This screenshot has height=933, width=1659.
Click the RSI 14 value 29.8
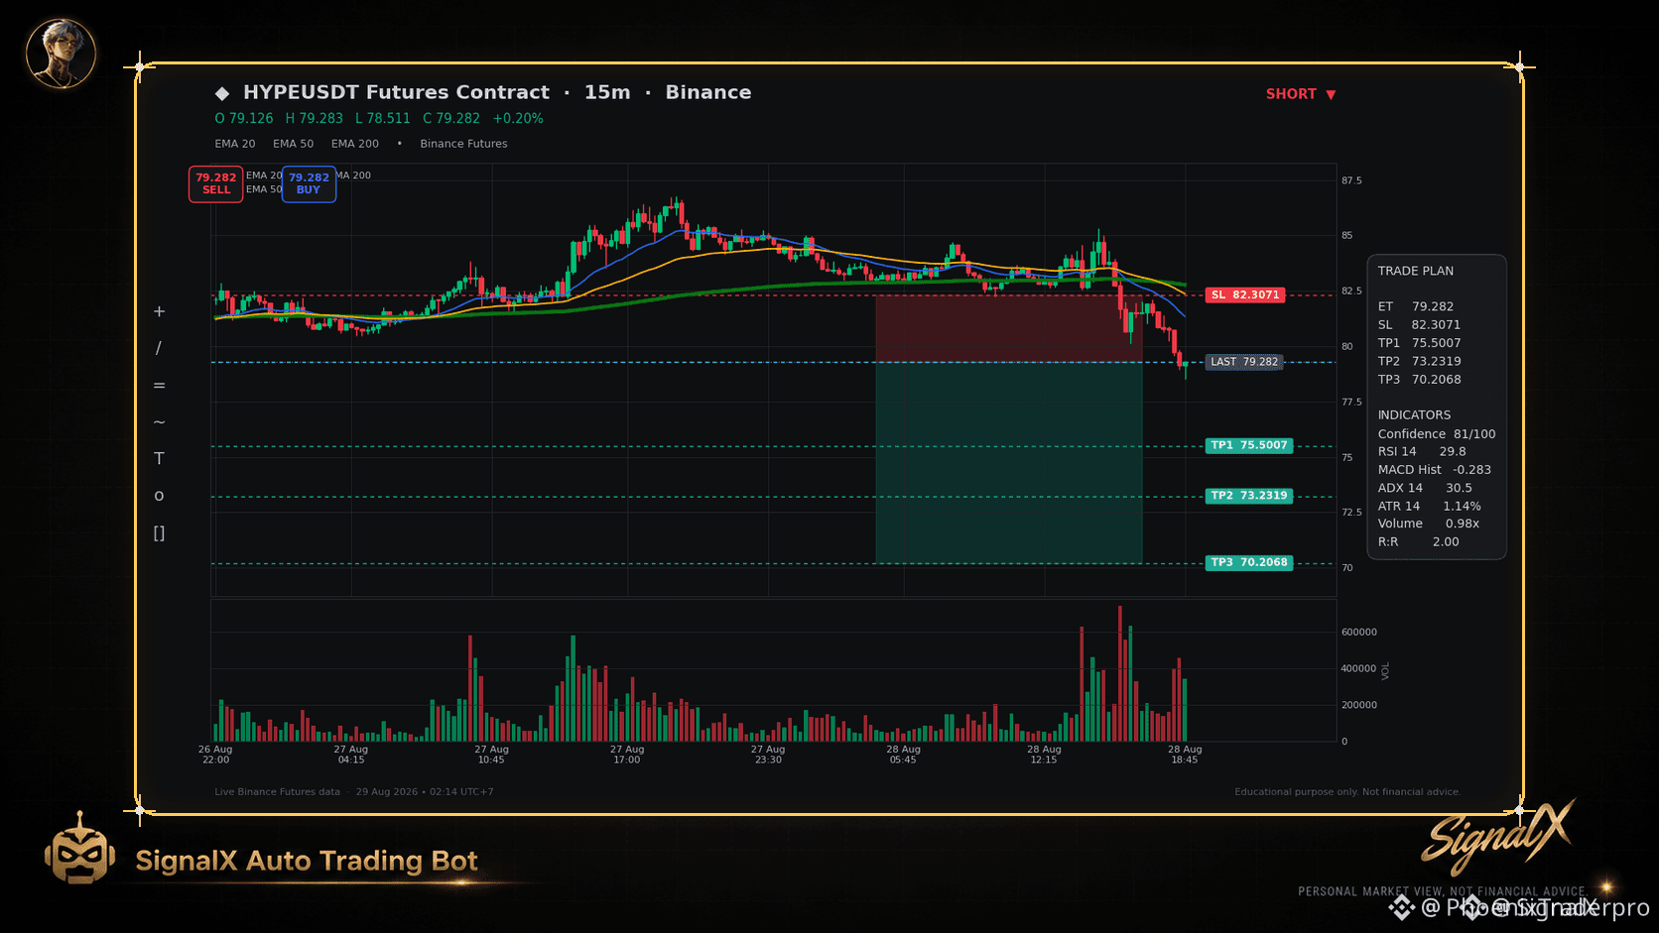pos(1422,451)
